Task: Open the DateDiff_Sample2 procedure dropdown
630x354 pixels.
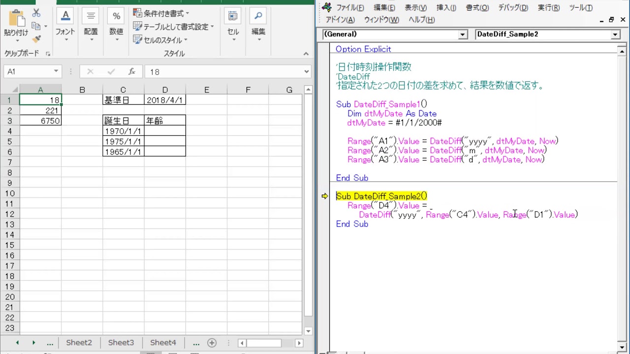Action: [x=615, y=34]
